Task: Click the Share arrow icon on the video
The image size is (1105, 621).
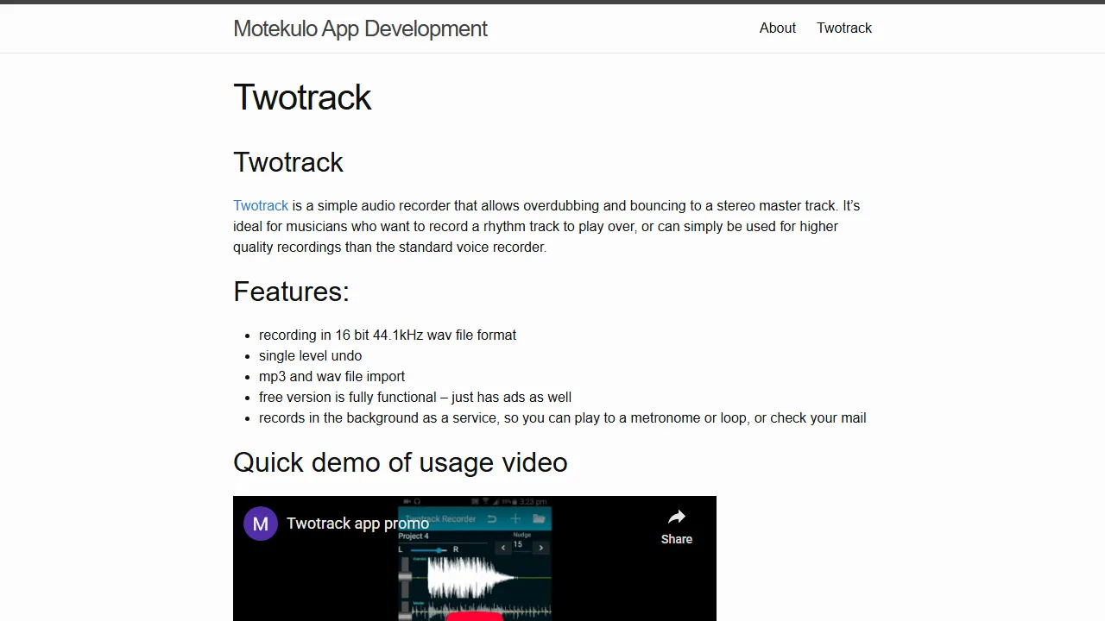Action: pos(677,515)
